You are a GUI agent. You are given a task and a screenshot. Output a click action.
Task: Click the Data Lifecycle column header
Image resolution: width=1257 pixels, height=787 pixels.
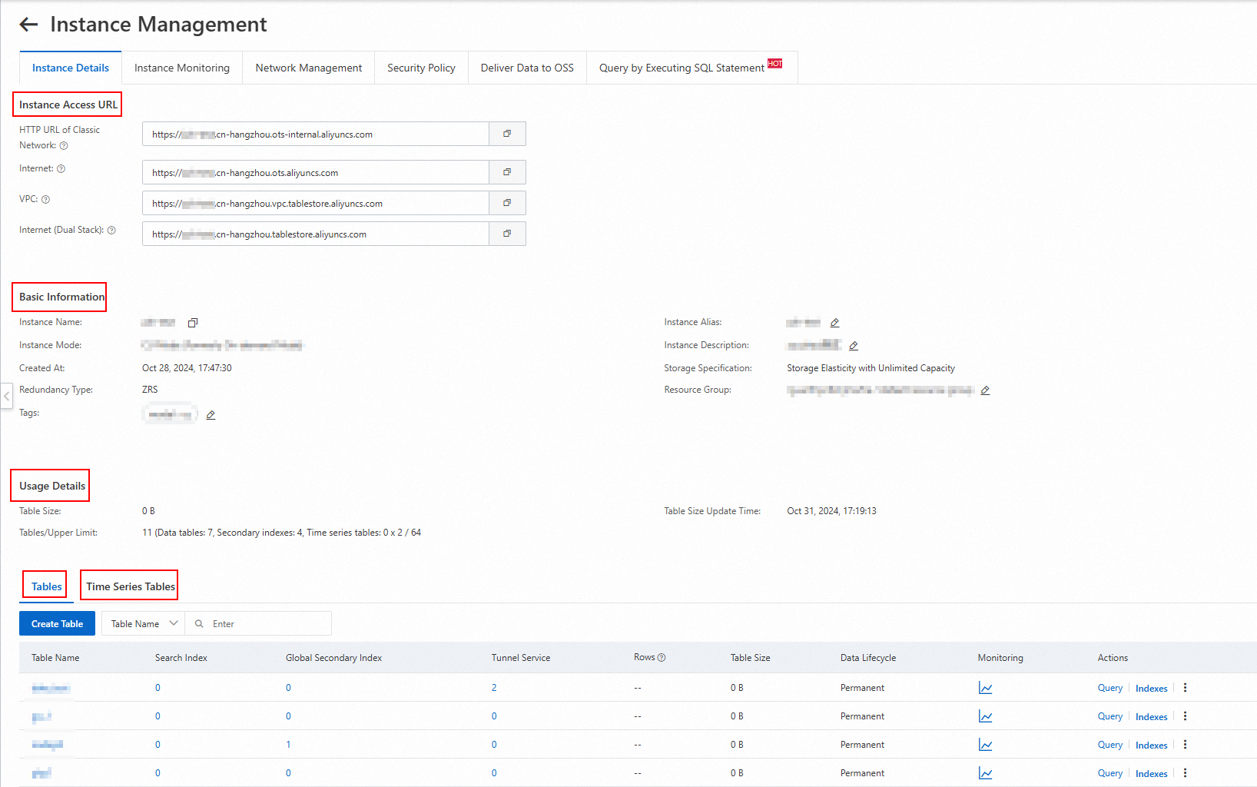coord(868,658)
